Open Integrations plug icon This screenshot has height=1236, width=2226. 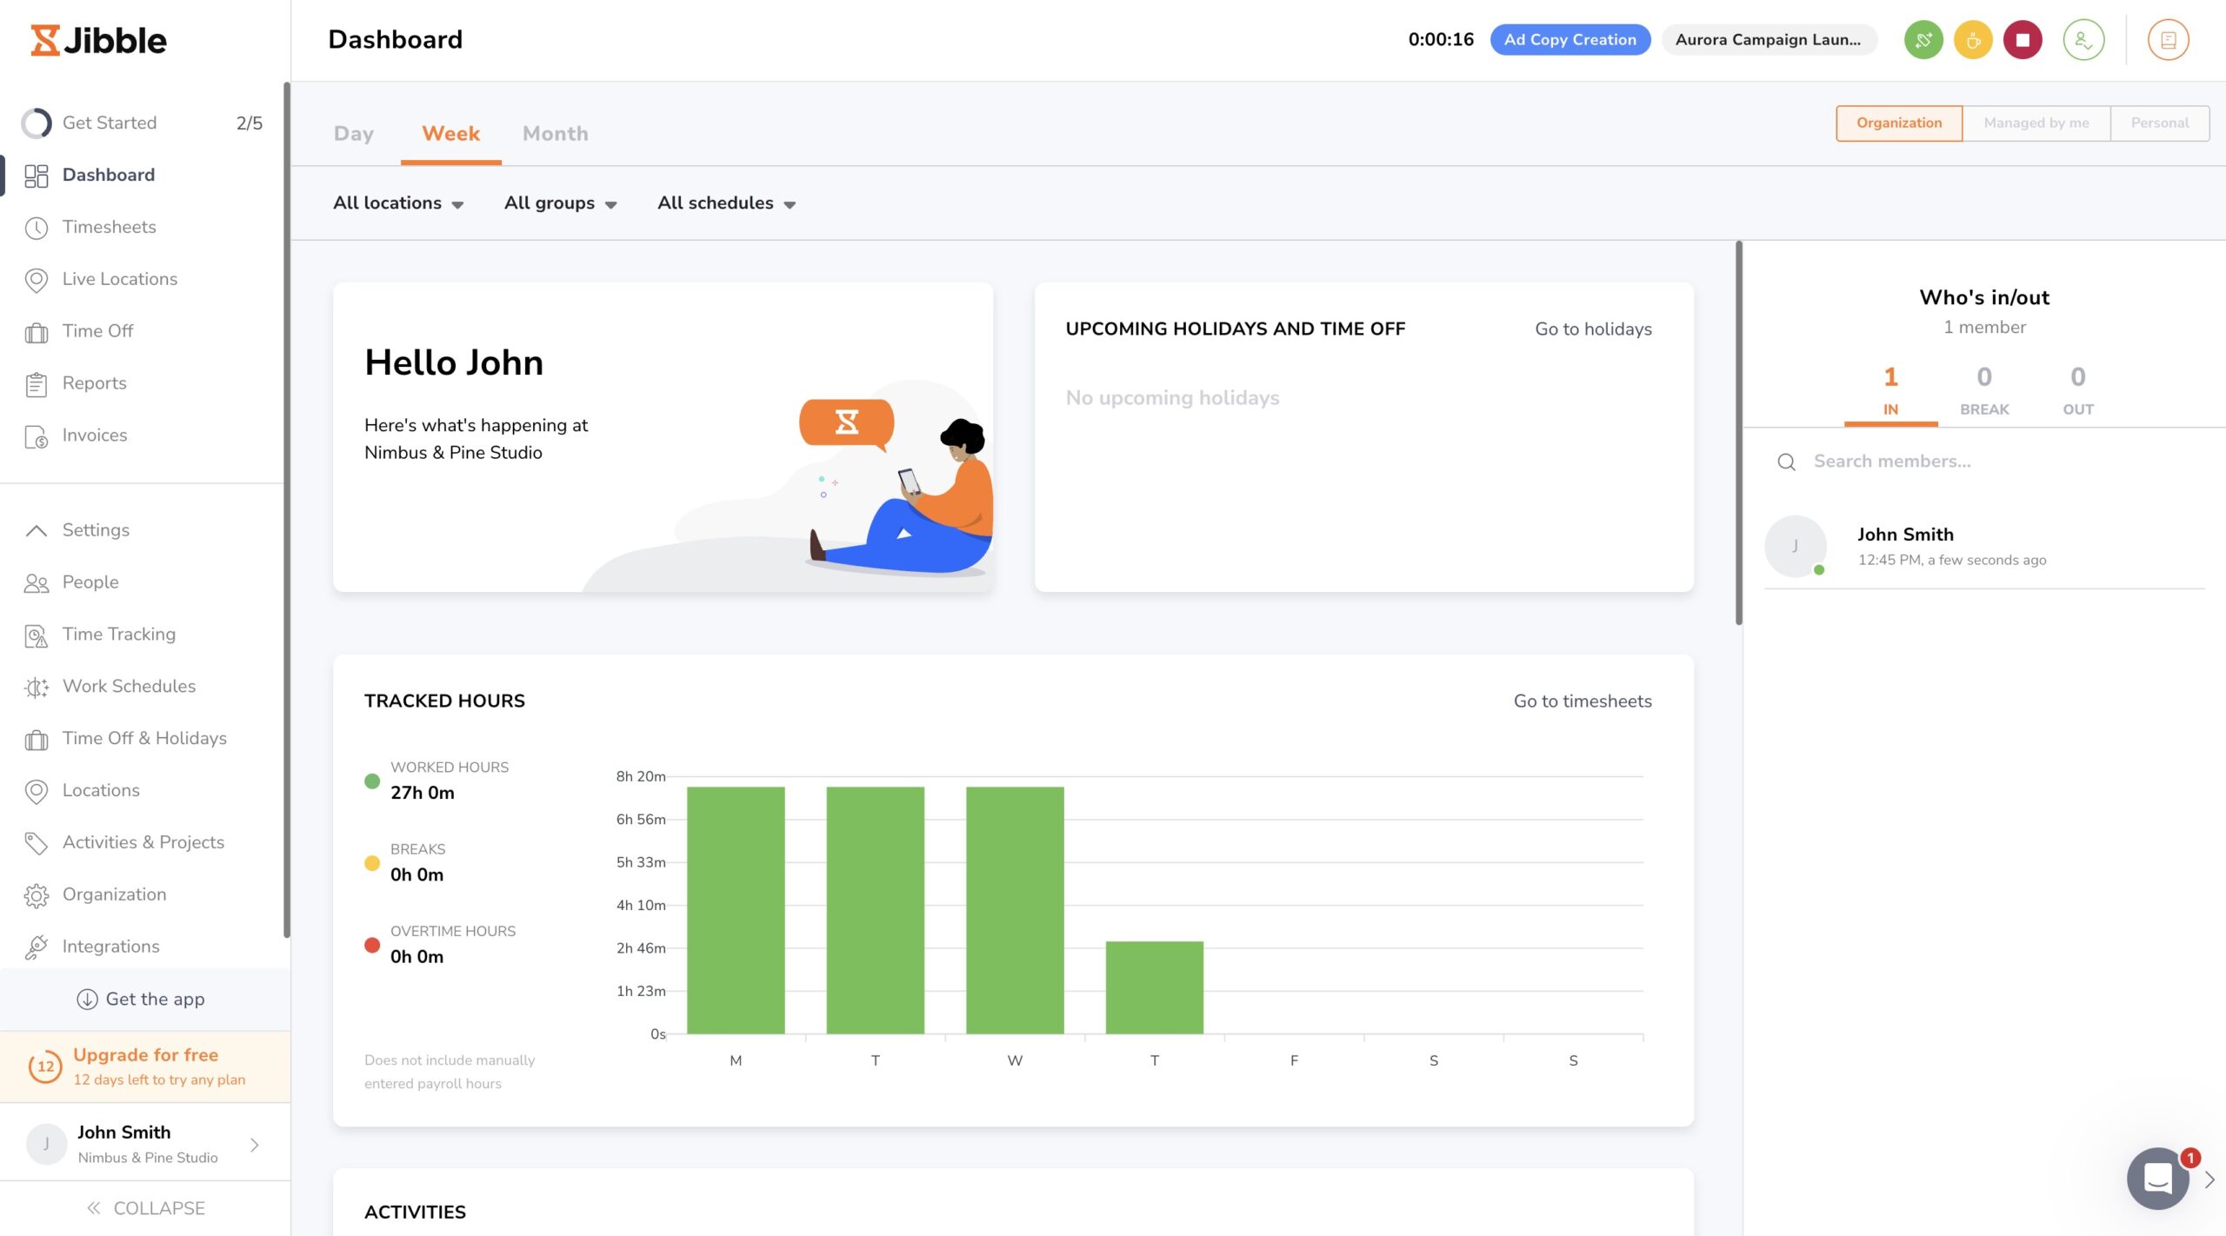tap(37, 947)
